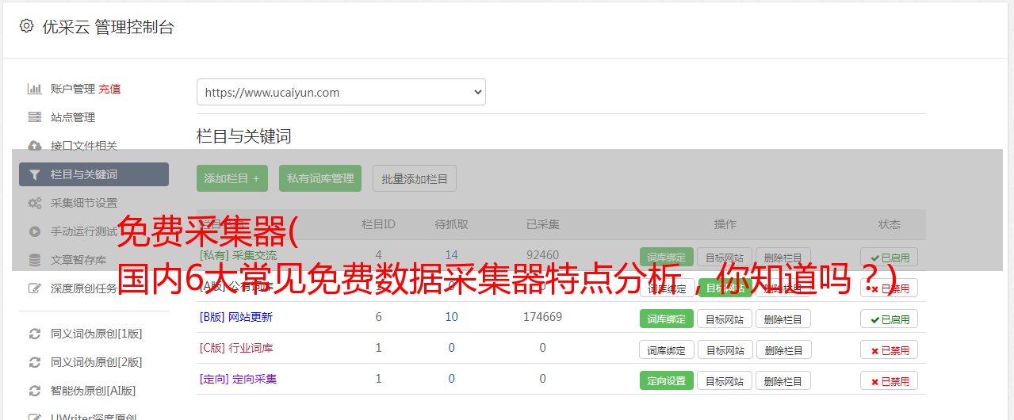Open 同义词伪原创[1版] in the sidebar
Image resolution: width=1014 pixels, height=420 pixels.
(97, 334)
